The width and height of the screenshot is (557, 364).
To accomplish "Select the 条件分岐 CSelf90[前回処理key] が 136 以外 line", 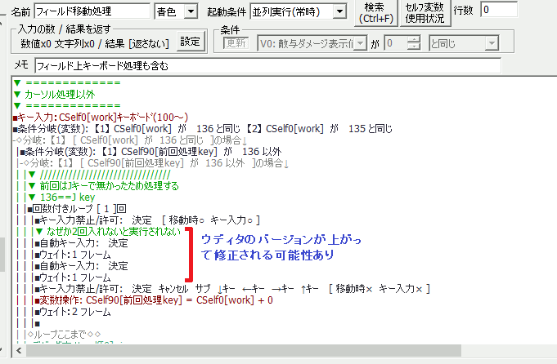I will 150,152.
